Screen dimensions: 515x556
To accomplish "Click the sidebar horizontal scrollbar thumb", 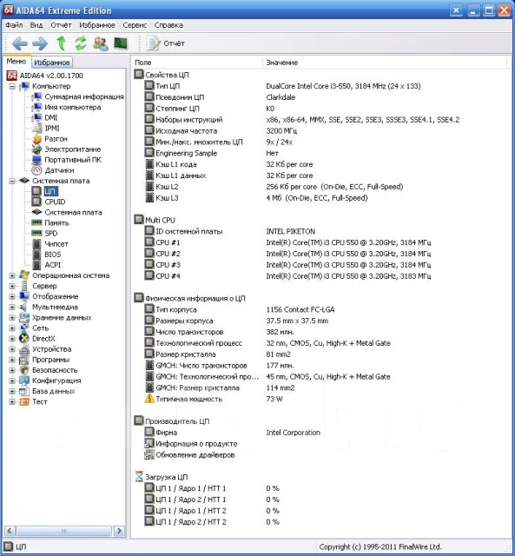I will coord(63,531).
